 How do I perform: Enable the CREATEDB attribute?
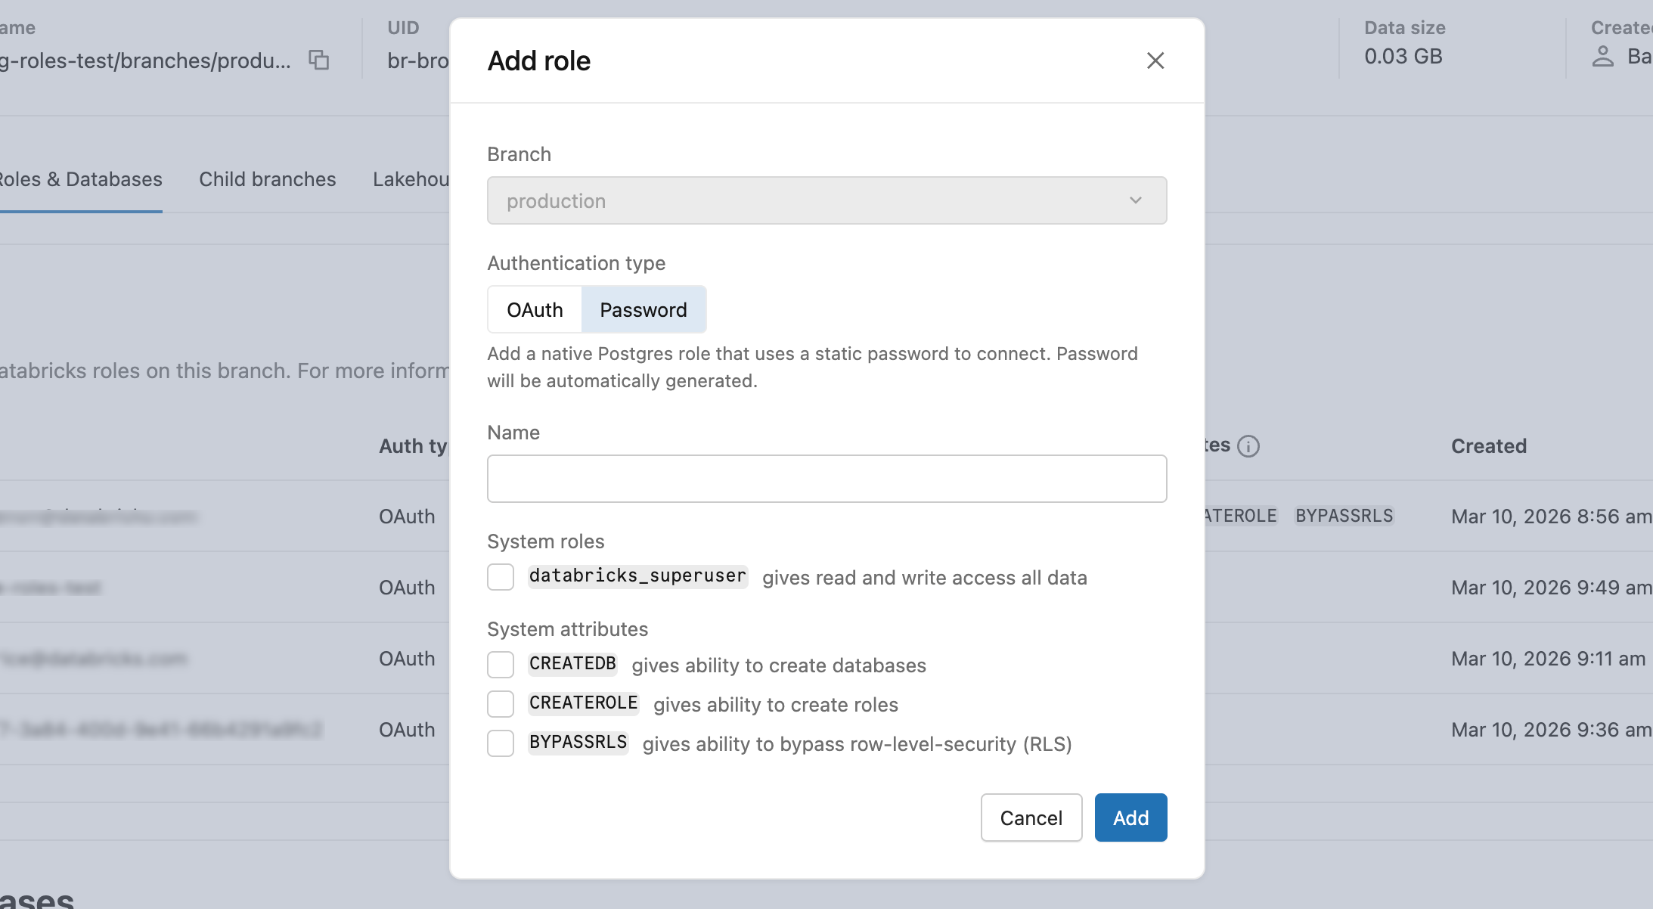click(500, 664)
